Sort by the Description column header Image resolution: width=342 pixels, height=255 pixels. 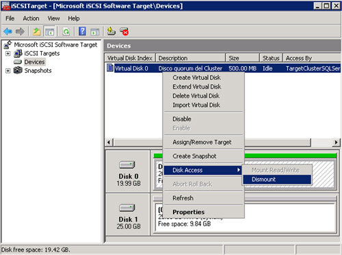click(191, 58)
